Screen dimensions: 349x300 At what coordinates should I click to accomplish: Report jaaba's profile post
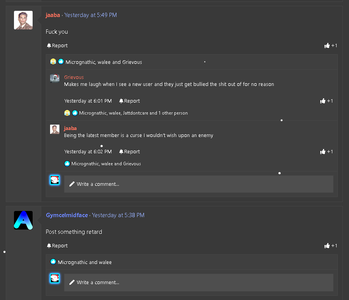[57, 46]
